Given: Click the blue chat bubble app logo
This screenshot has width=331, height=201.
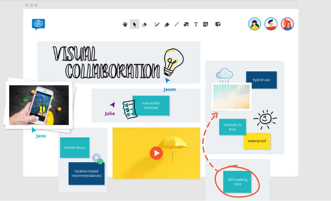Looking at the screenshot, I should [38, 24].
